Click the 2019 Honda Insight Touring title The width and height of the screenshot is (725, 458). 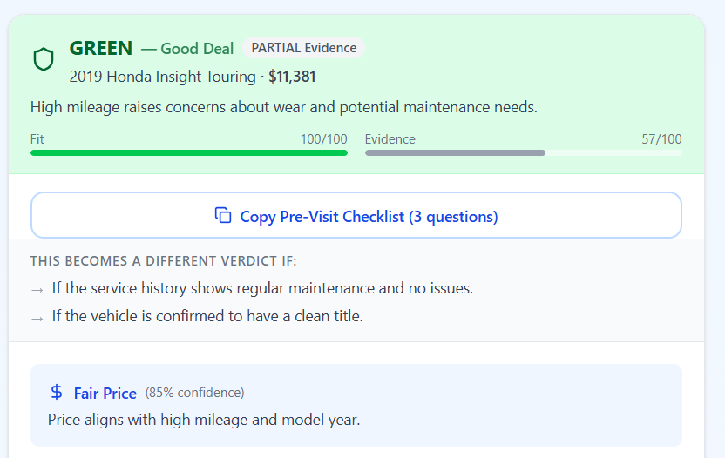click(162, 77)
